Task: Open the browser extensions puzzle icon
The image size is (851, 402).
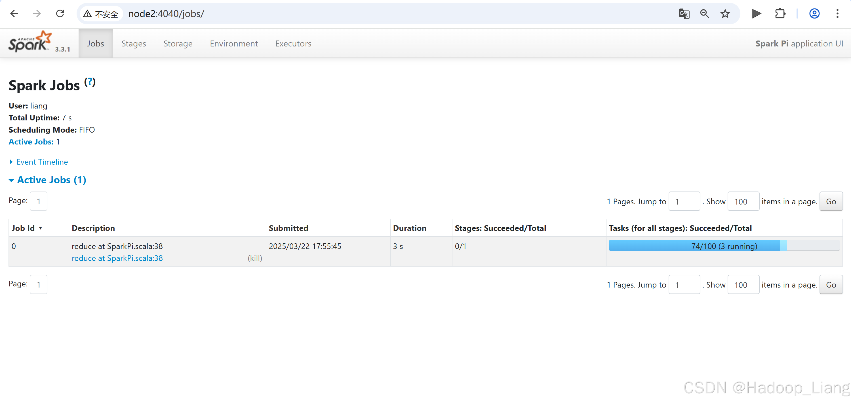Action: click(x=780, y=14)
